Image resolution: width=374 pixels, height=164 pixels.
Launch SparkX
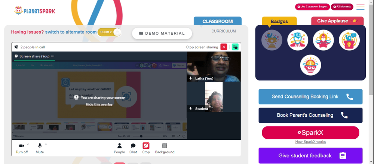310,133
